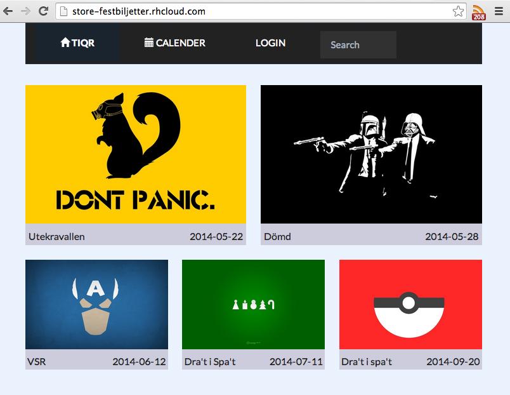This screenshot has height=395, width=510.
Task: Click the date 2014-05-28
Action: 452,236
